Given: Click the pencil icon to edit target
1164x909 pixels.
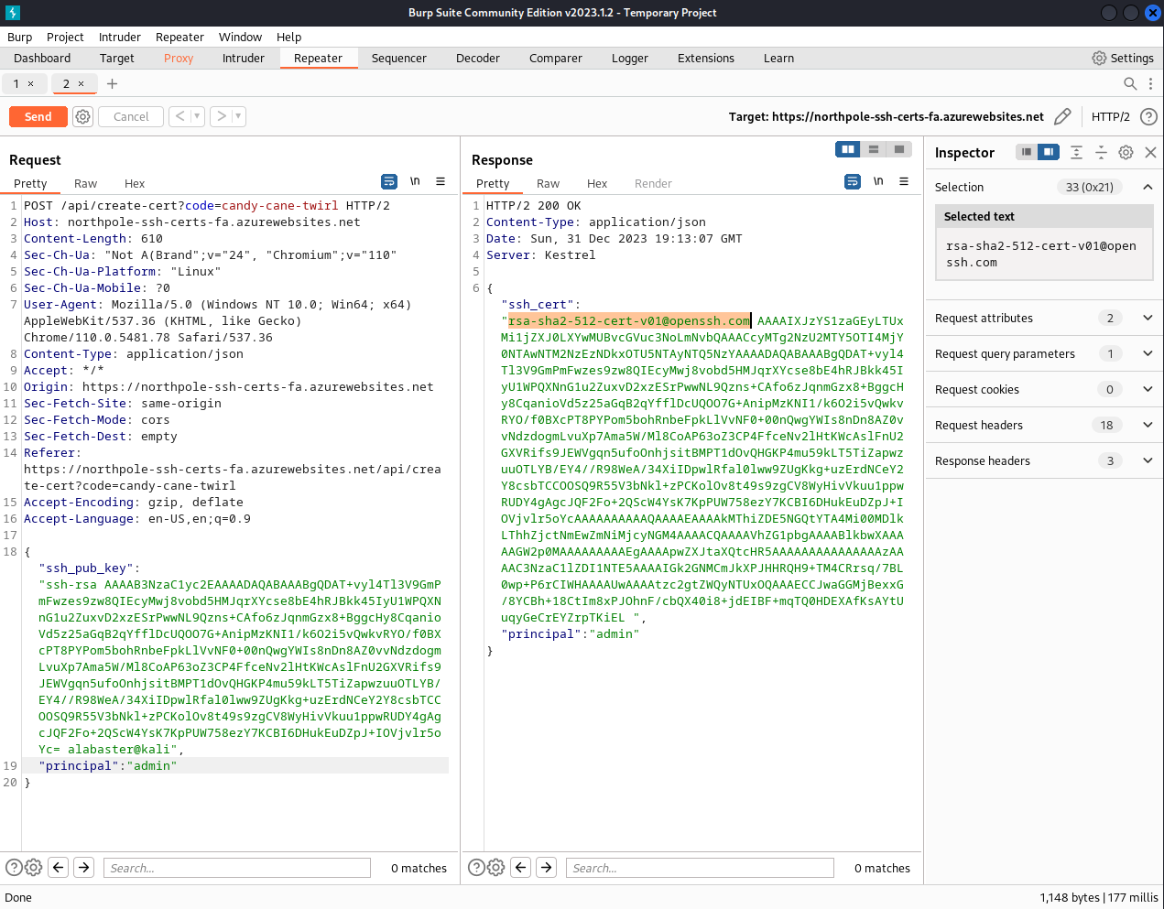Looking at the screenshot, I should [x=1062, y=117].
